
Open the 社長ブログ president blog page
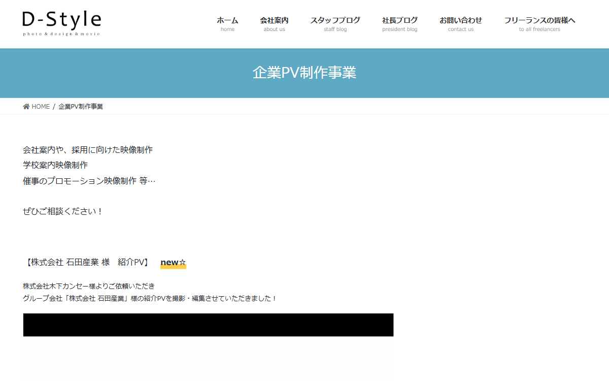pyautogui.click(x=400, y=24)
